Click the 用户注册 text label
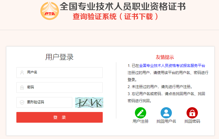Screen dimensions: 219x139 point(140,121)
